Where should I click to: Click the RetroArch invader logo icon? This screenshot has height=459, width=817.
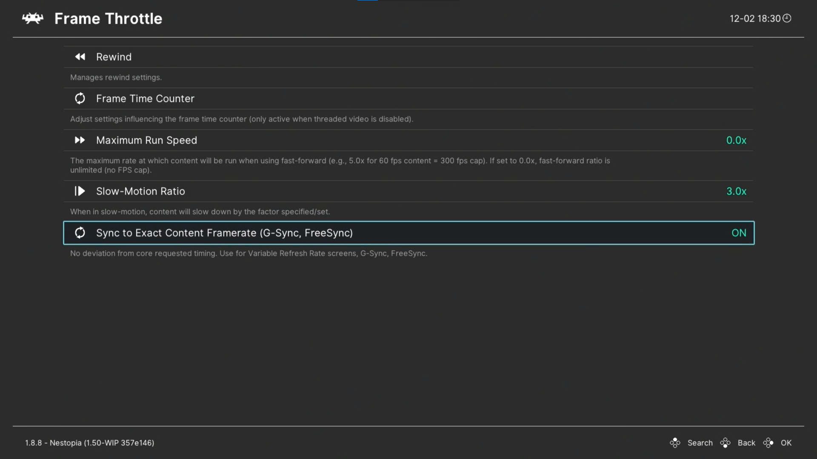(x=33, y=18)
